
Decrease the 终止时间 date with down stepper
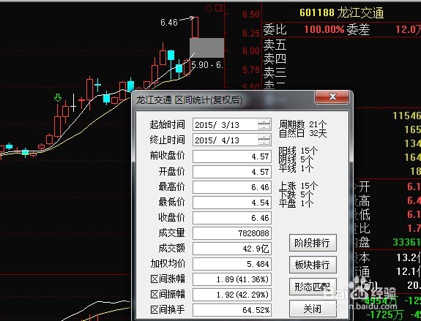[x=264, y=143]
